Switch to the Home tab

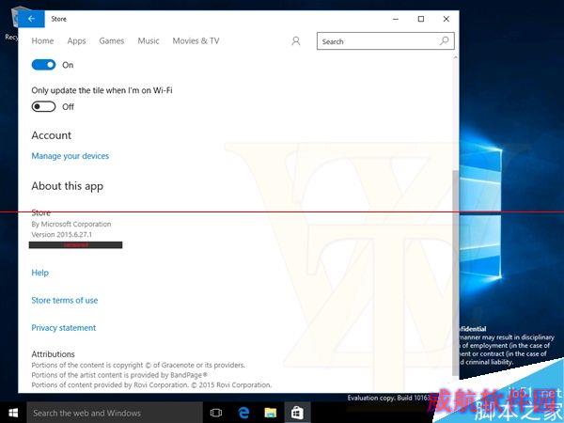point(42,41)
